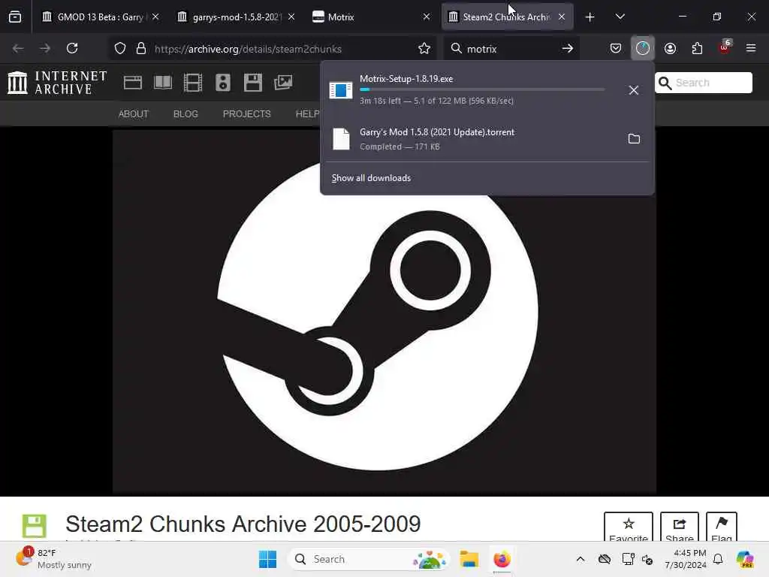Switch to garrys-mod-1.5.8-2021 tab
This screenshot has width=769, height=577.
point(237,17)
